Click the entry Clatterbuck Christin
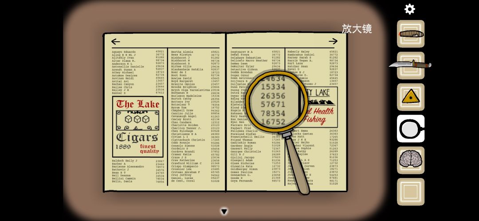Viewport: 479px width, 221px height. point(188,140)
